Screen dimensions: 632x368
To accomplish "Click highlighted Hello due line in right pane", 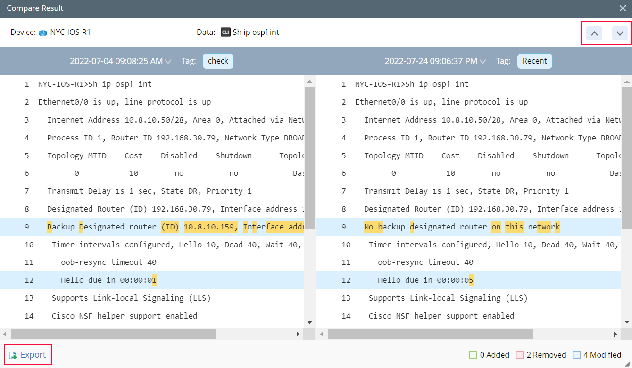I will 424,280.
